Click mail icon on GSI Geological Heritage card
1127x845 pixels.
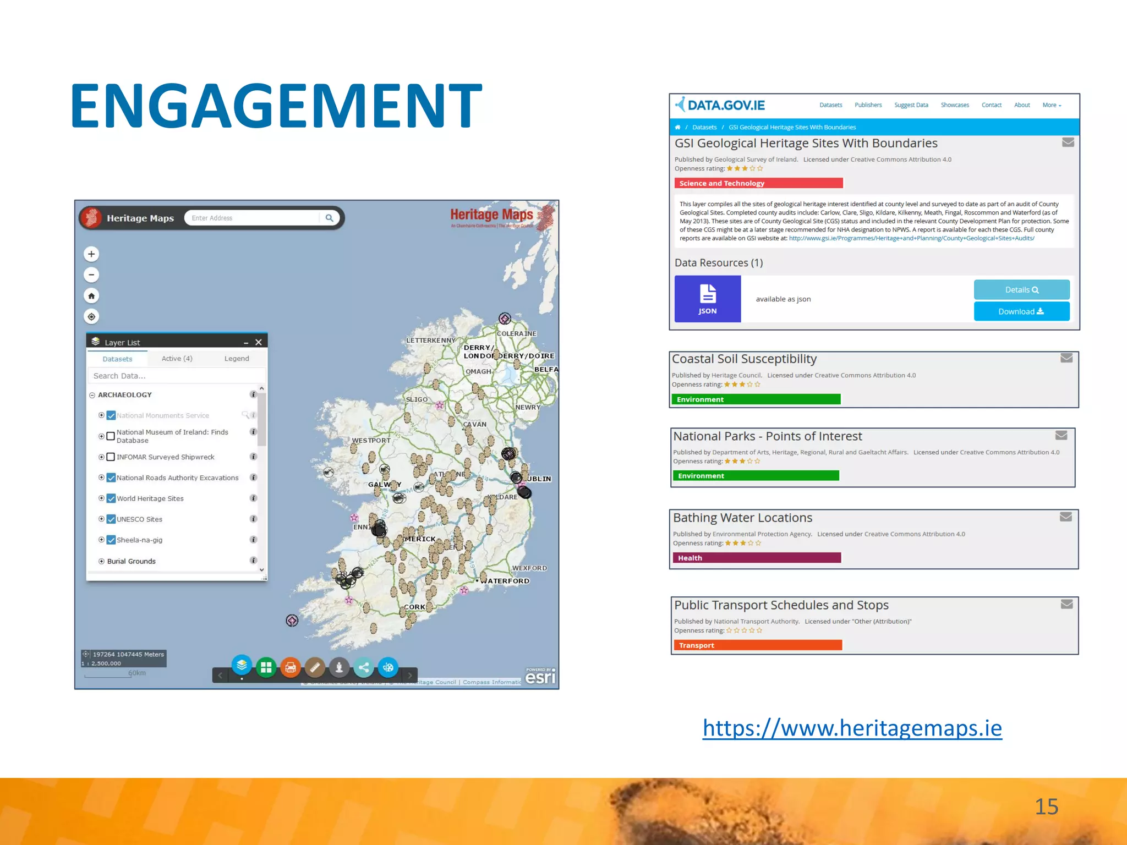click(1068, 142)
